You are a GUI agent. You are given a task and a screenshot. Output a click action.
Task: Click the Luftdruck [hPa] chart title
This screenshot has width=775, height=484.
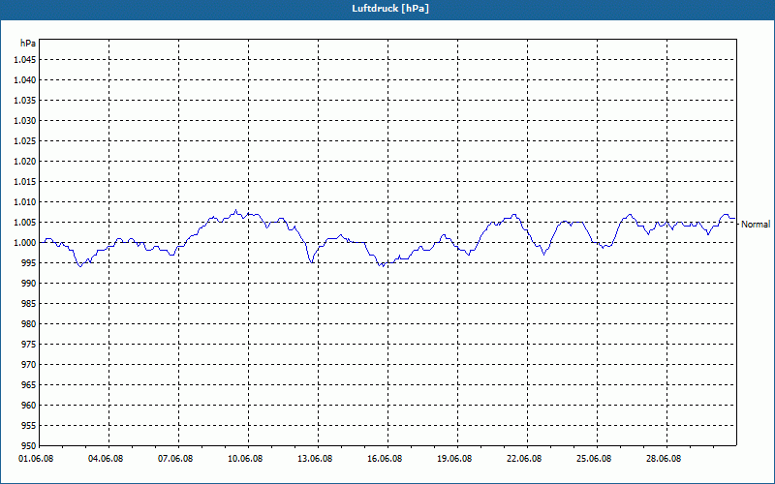[390, 9]
